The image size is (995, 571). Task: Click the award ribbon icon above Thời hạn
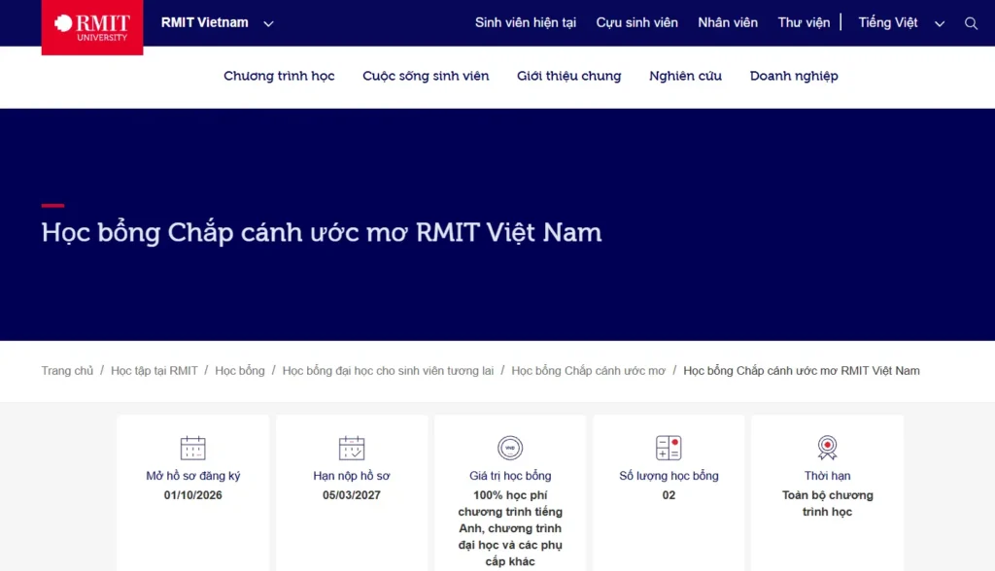[828, 448]
